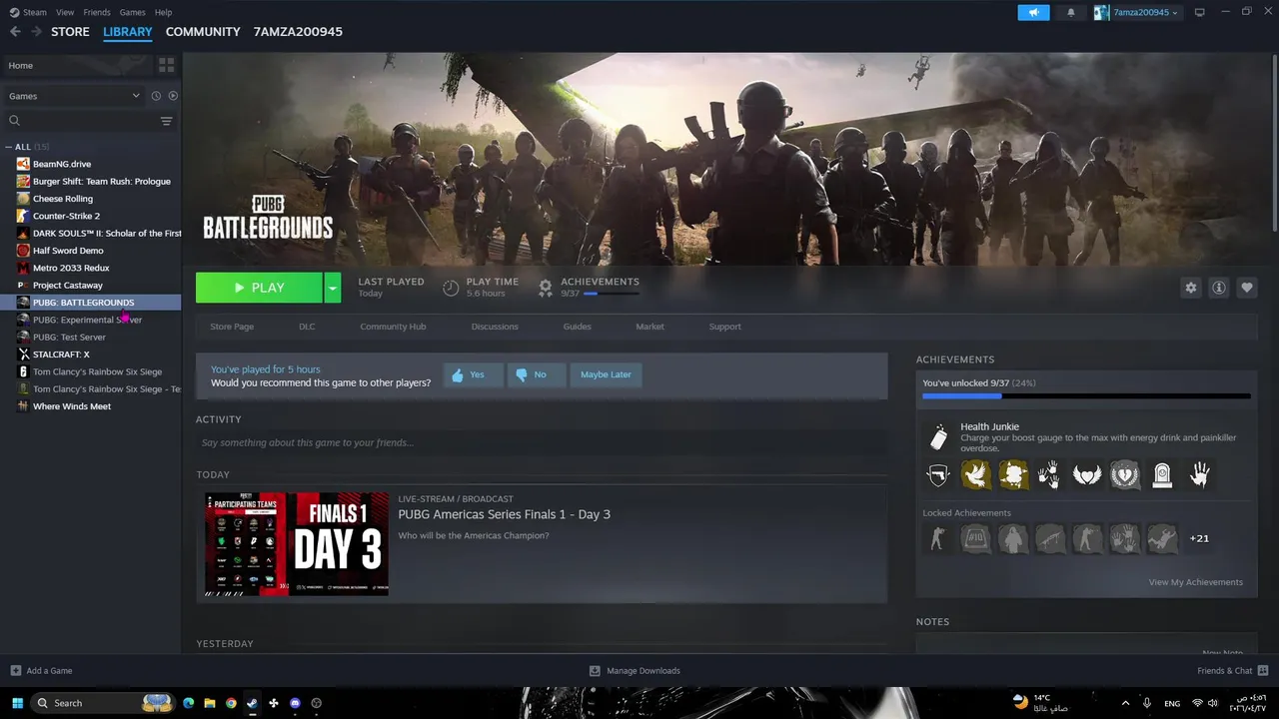Click the Home button in sidebar
The image size is (1279, 719).
[78, 65]
